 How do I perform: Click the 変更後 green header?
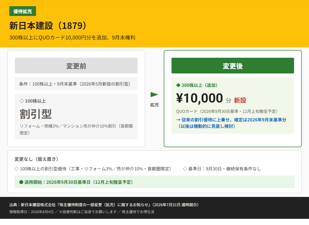click(x=233, y=66)
